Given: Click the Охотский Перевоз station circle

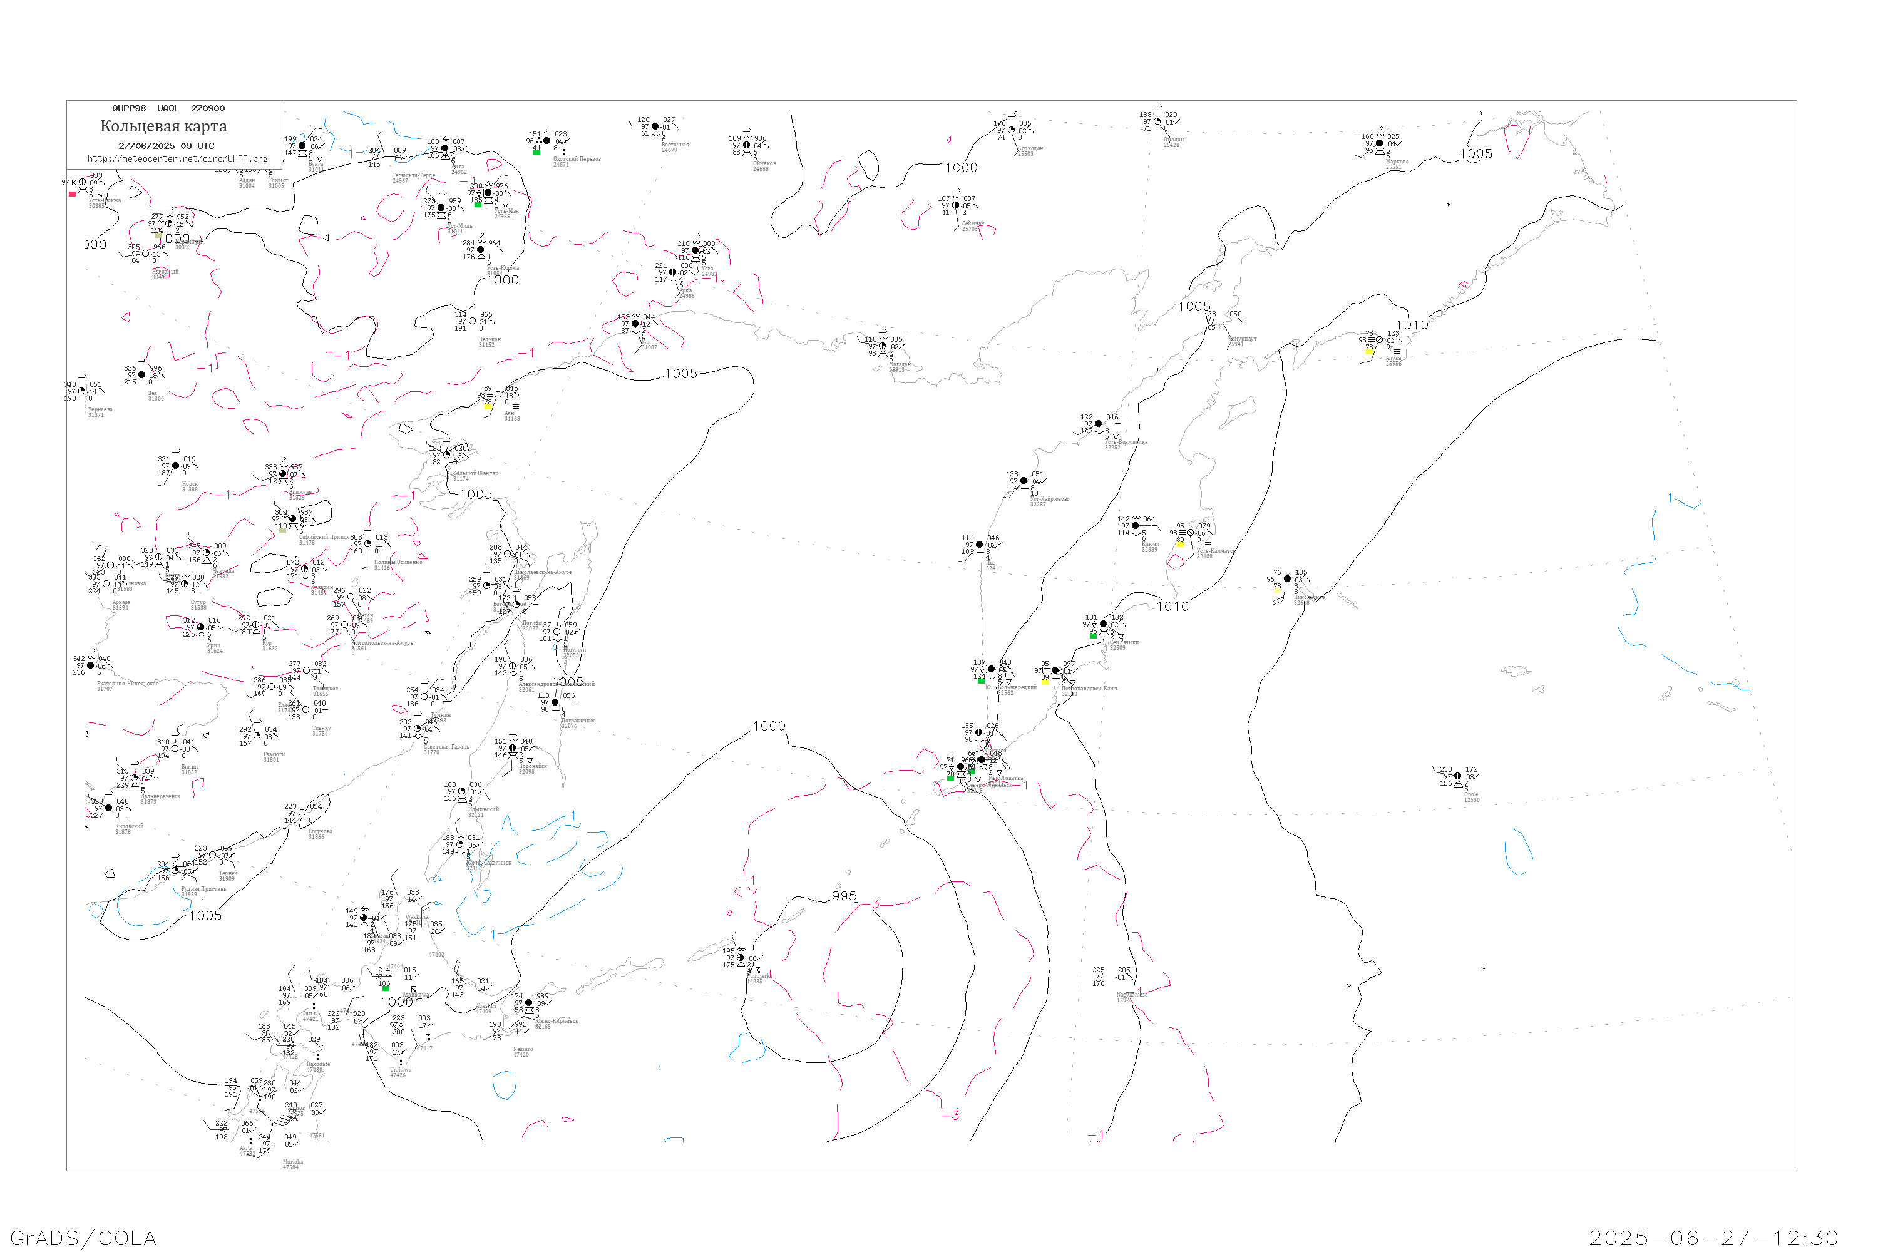Looking at the screenshot, I should 547,141.
